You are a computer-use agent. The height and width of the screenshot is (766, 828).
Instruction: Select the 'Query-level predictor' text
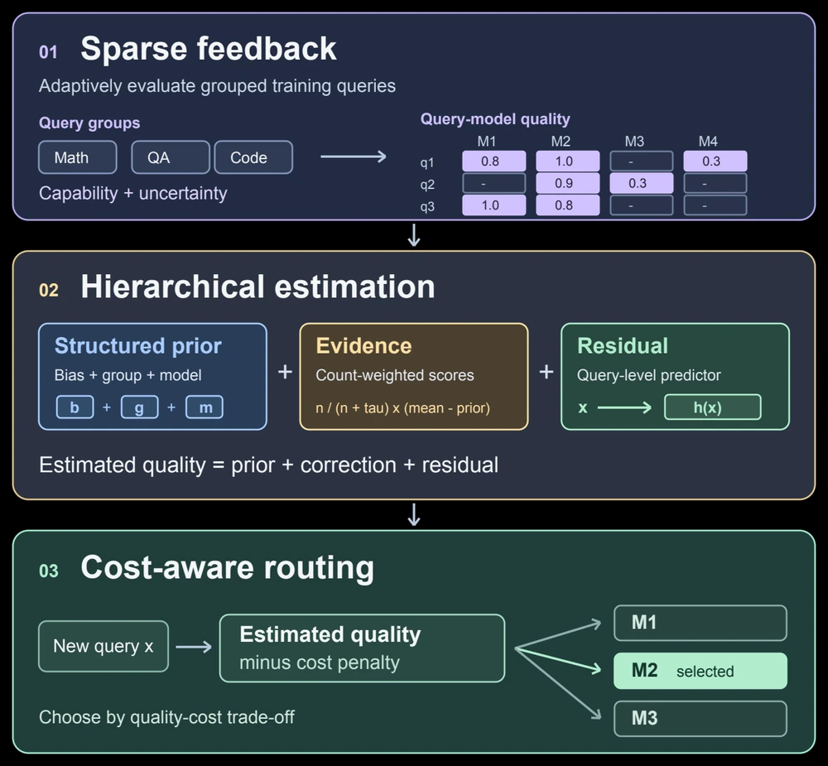point(649,375)
